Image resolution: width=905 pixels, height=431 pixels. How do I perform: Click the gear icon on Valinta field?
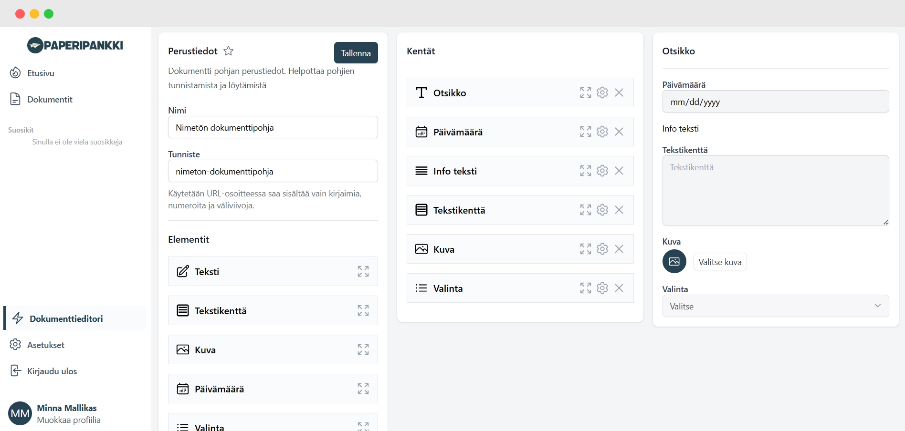pyautogui.click(x=602, y=288)
